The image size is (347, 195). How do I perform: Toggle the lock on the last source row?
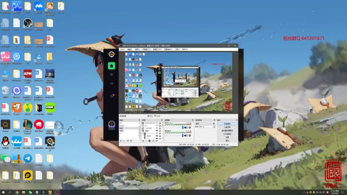160,138
